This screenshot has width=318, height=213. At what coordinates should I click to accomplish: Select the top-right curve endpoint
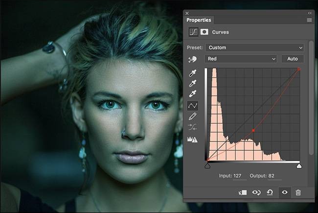pos(299,69)
